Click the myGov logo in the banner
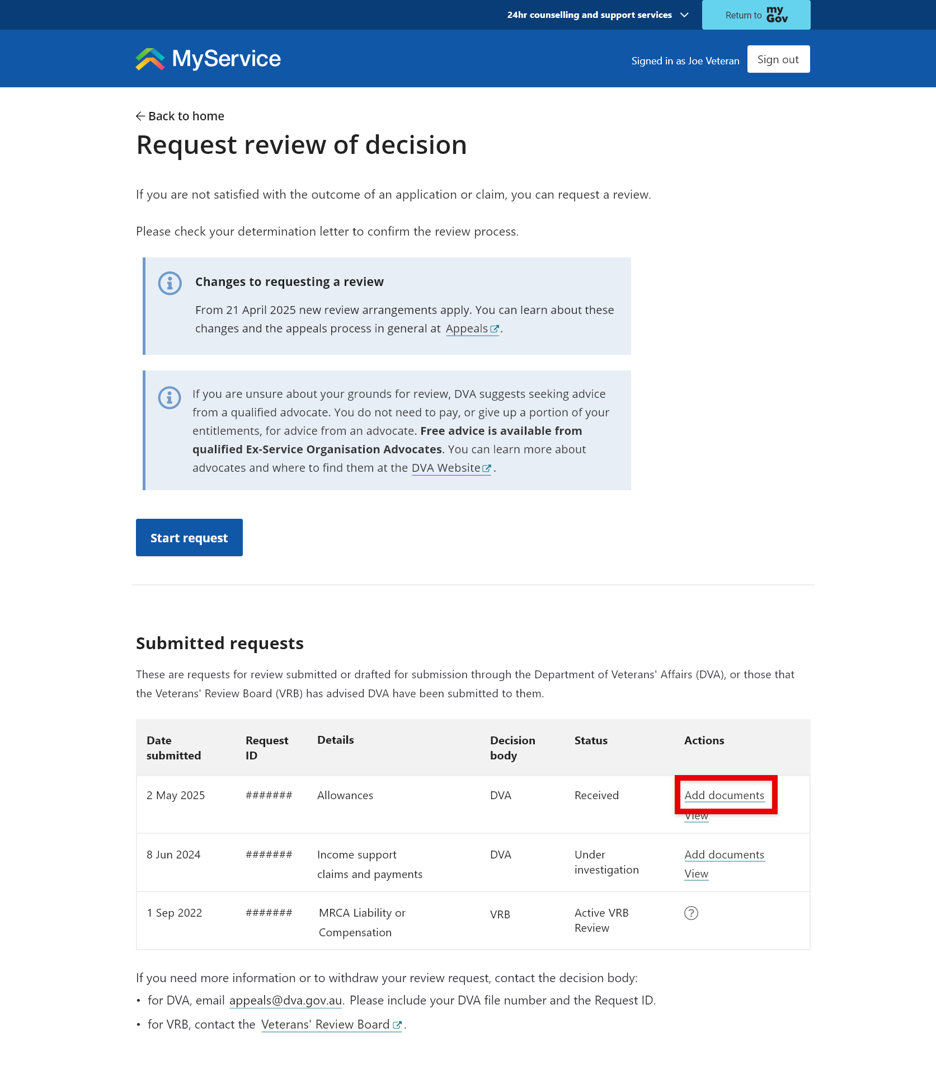Image resolution: width=936 pixels, height=1070 pixels. tap(778, 15)
